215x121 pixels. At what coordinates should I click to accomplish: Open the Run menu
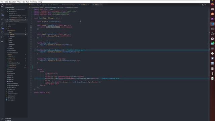tap(28, 2)
